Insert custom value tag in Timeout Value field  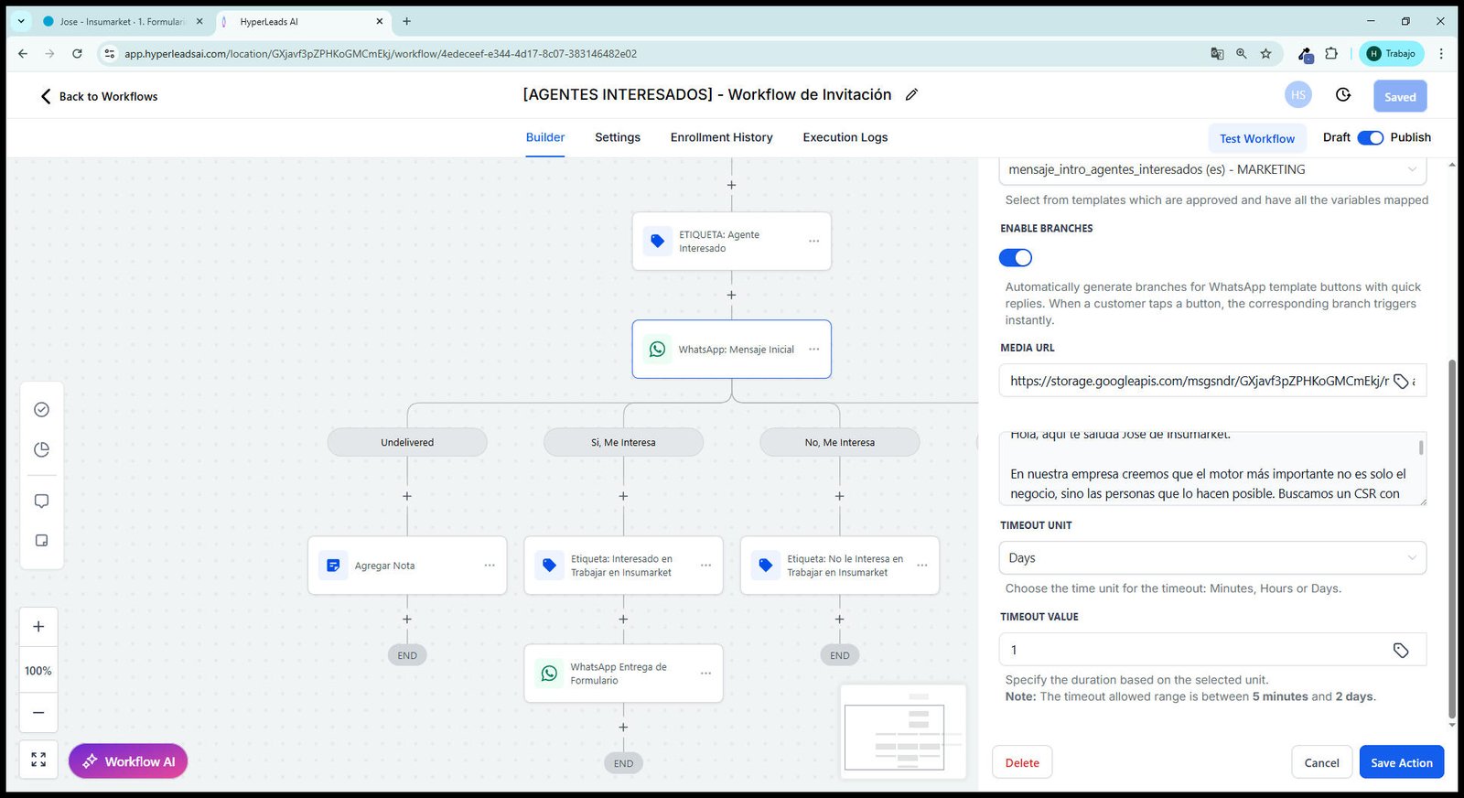1400,651
